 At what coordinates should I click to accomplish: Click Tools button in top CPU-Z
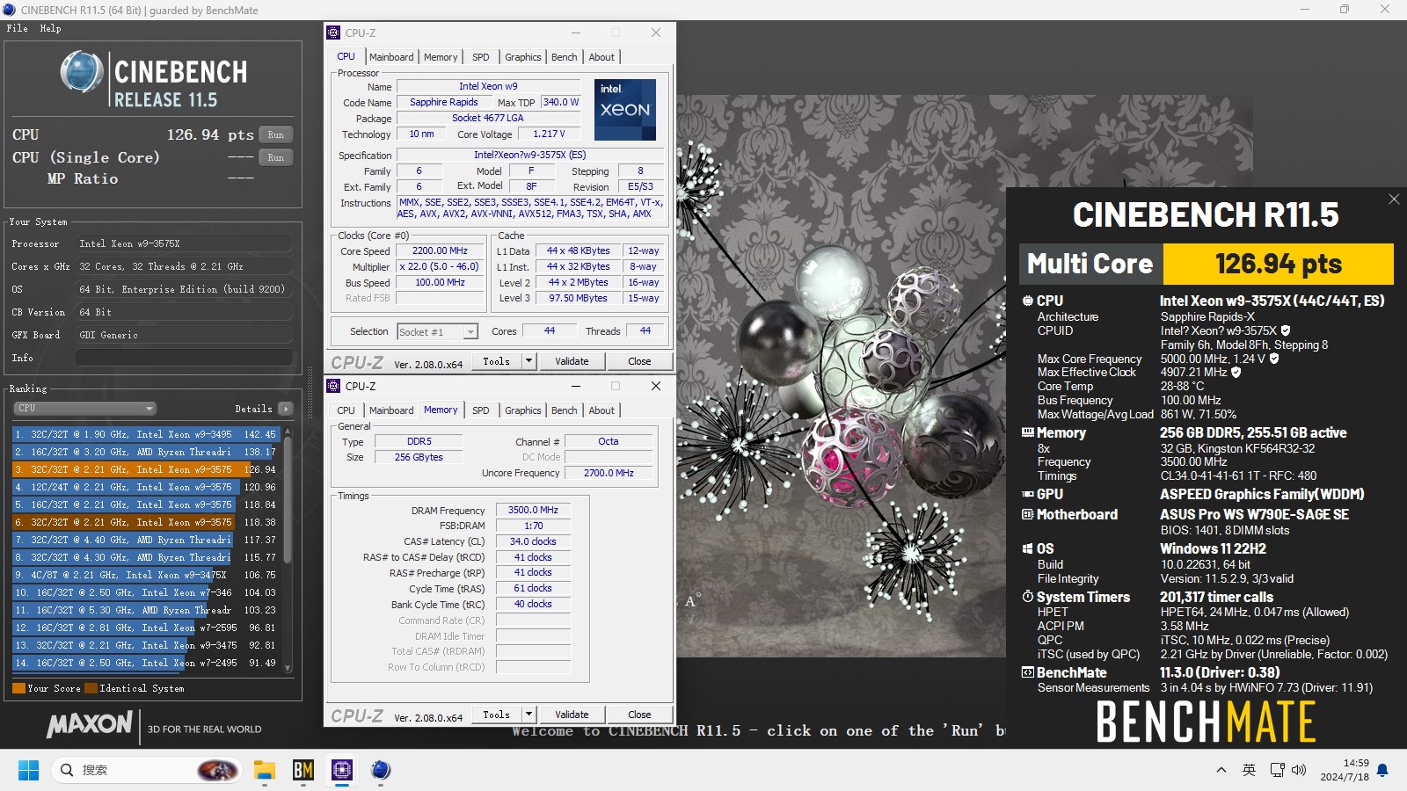click(x=496, y=361)
